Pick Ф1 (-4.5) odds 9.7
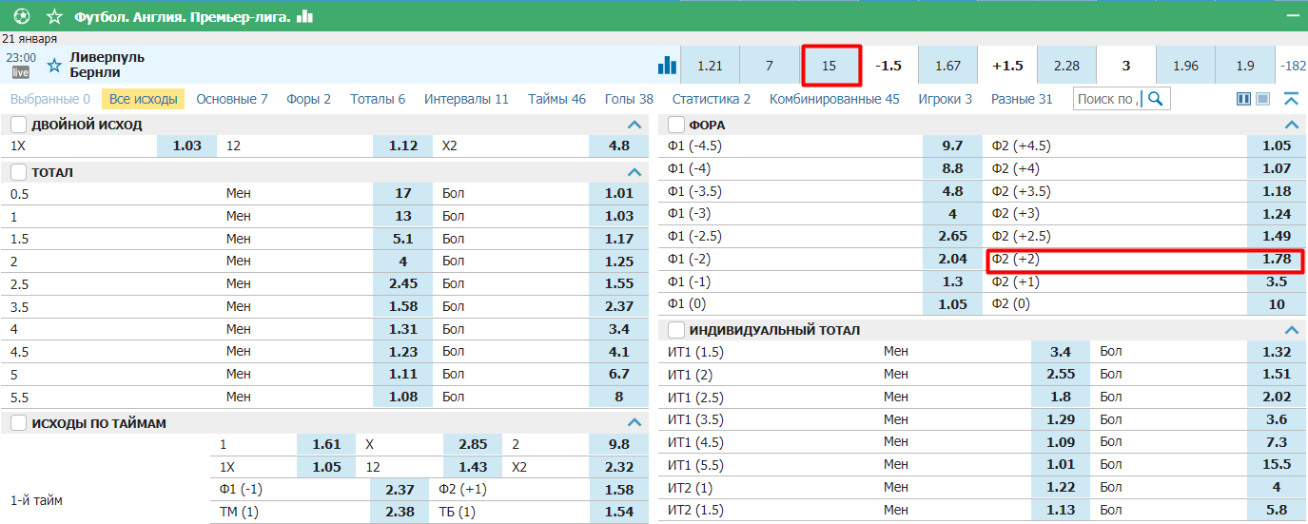 pos(952,146)
